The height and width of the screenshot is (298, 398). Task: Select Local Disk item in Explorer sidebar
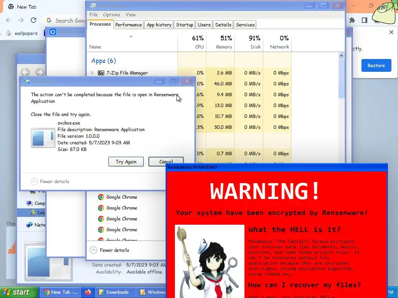coord(31,213)
